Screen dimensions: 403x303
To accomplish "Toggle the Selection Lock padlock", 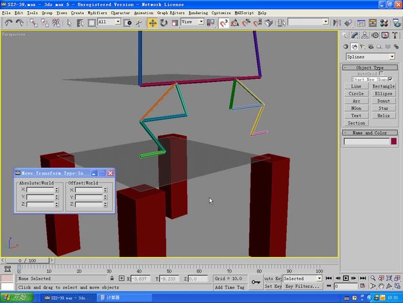I will click(x=112, y=278).
